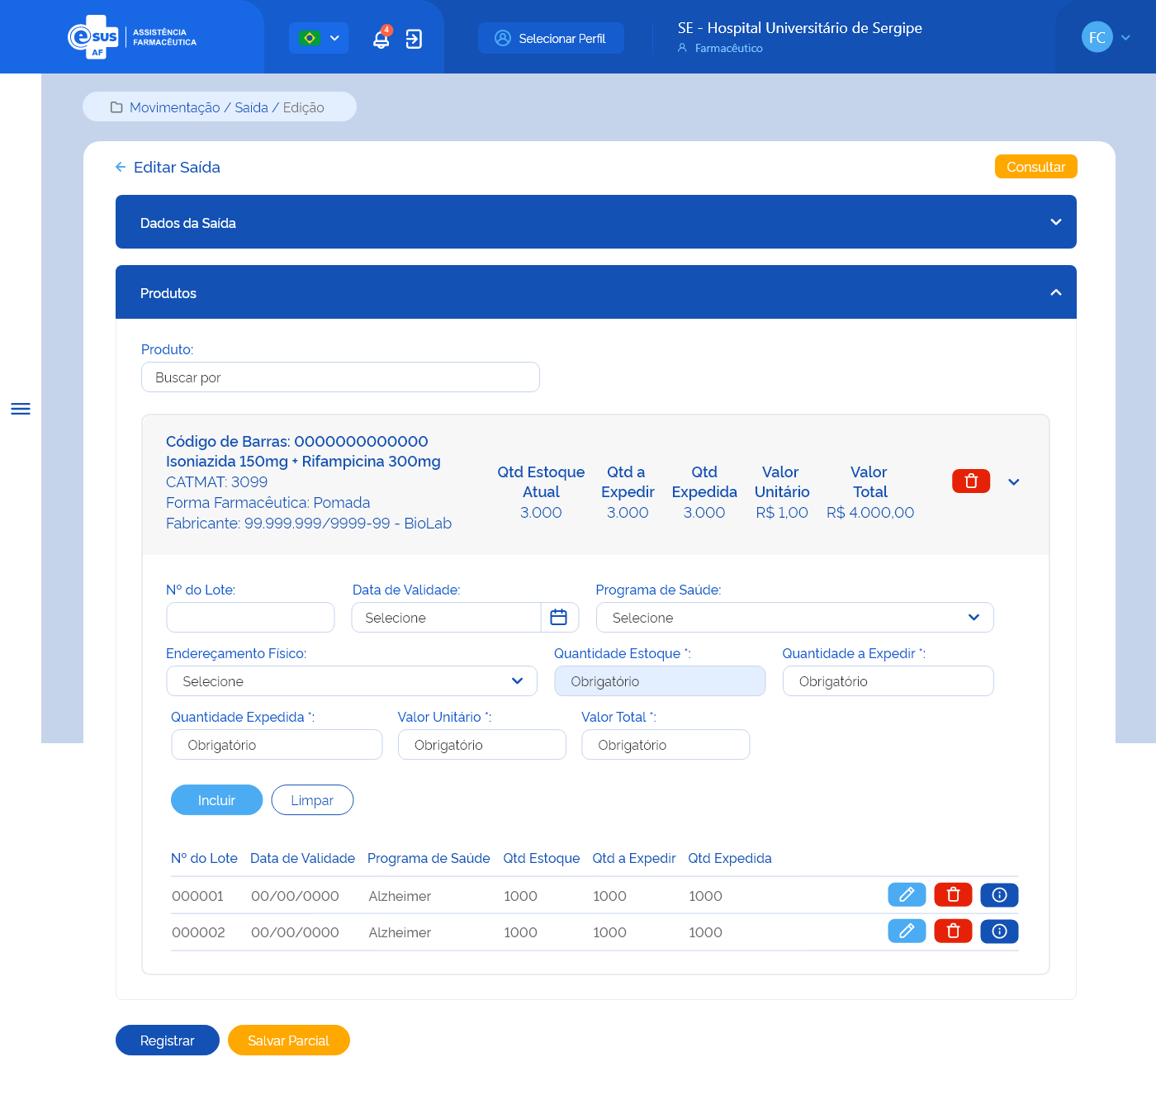This screenshot has width=1156, height=1114.
Task: Click the Quantidade Estoque field
Action: (660, 681)
